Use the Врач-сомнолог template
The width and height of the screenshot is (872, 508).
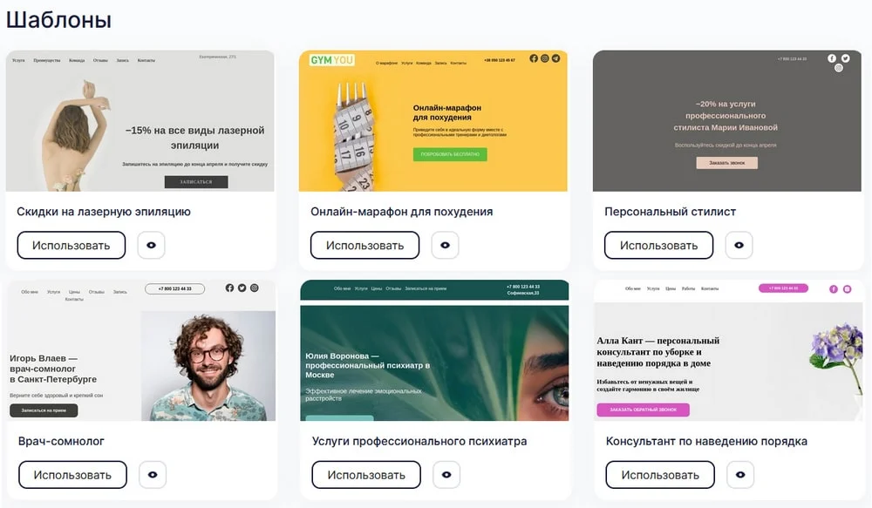point(72,475)
